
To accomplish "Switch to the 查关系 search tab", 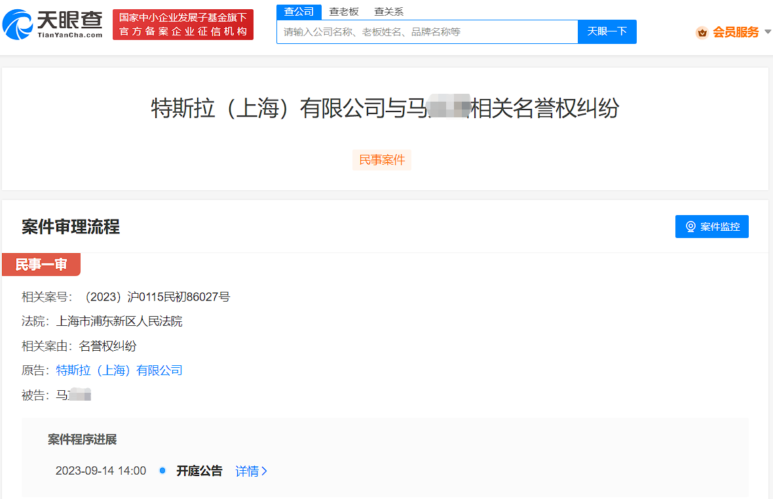I will pyautogui.click(x=388, y=12).
